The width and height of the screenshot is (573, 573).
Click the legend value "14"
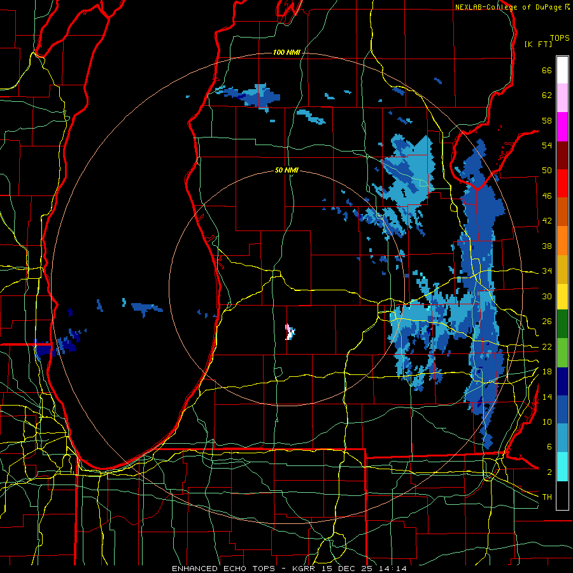pyautogui.click(x=547, y=397)
